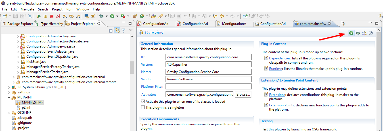Open the Debug dropdown arrow in toolbar
383x131 pixels.
click(x=106, y=16)
